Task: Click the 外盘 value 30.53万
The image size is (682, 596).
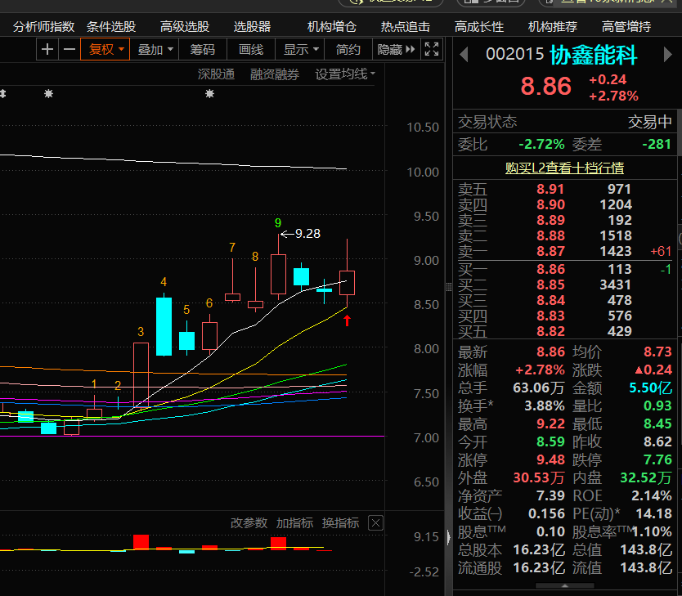Action: click(538, 477)
